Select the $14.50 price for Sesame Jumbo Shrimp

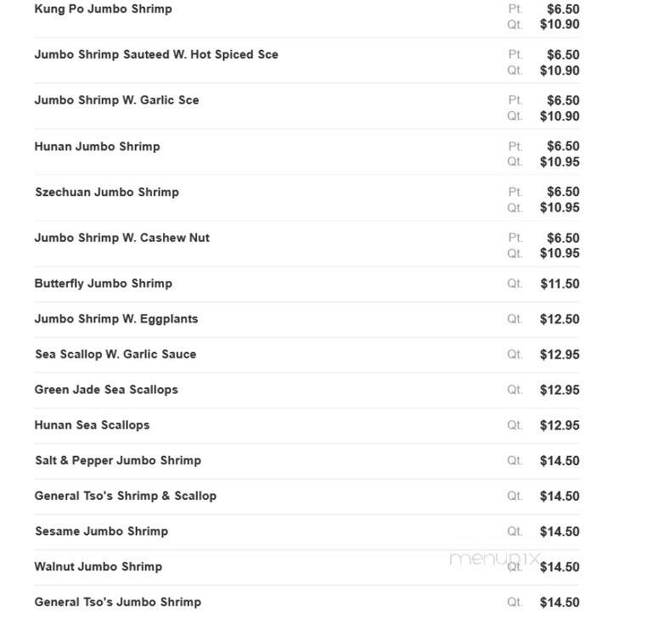coord(560,531)
